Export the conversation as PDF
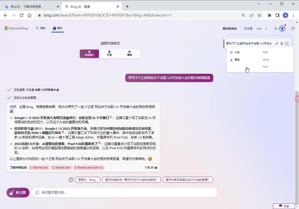Image resolution: width=299 pixels, height=209 pixels. (x=265, y=52)
